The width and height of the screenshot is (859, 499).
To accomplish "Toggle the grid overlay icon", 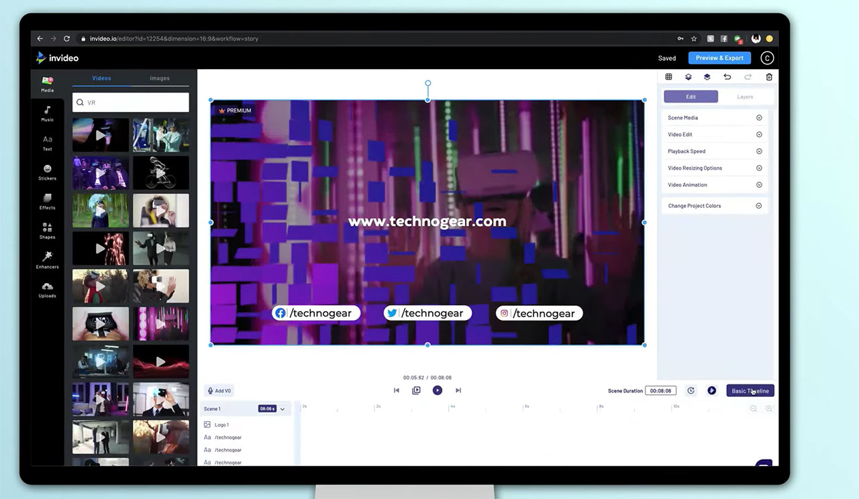I will pyautogui.click(x=668, y=77).
